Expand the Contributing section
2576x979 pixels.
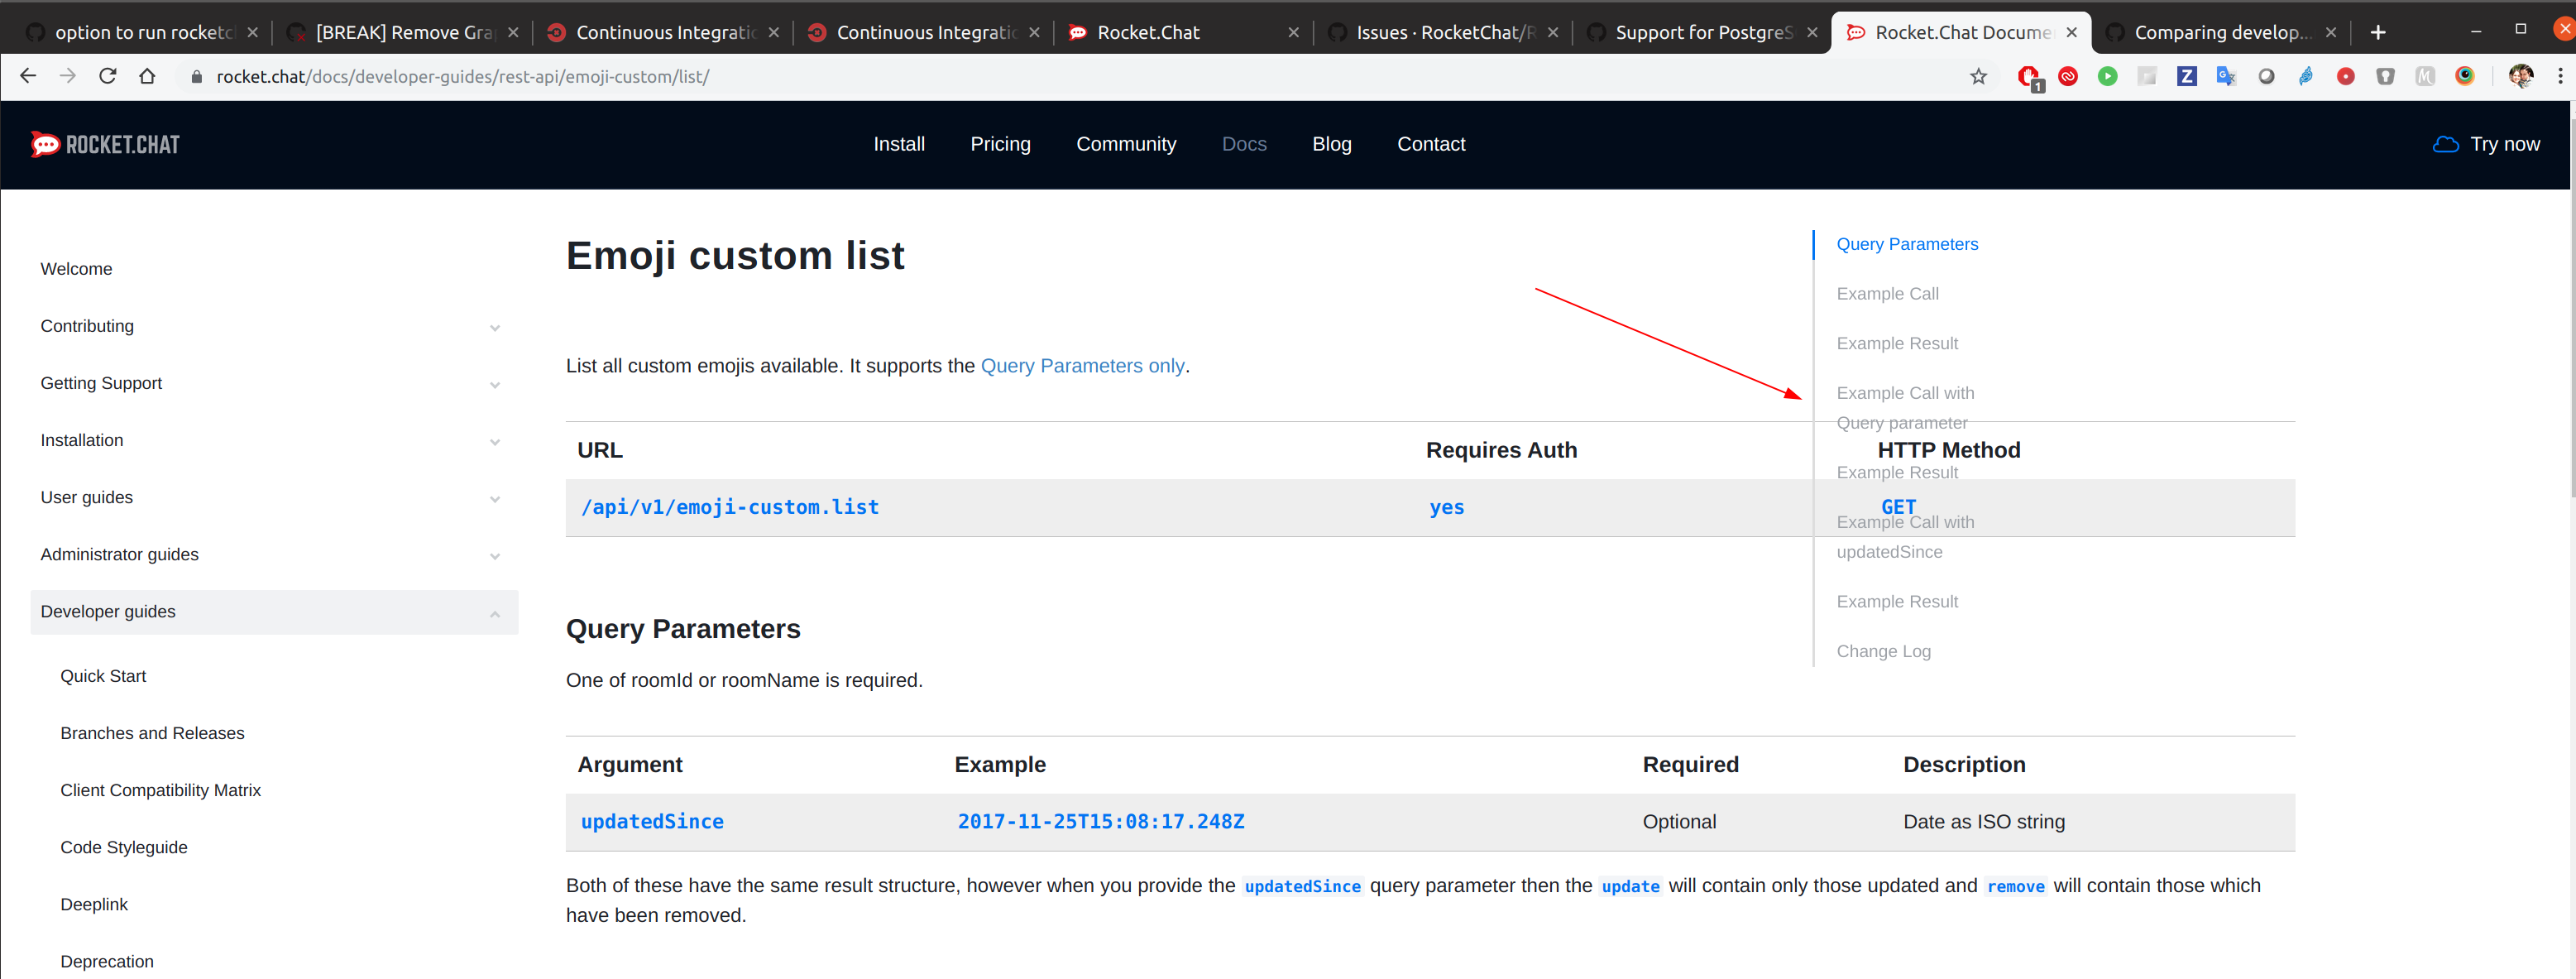tap(494, 328)
